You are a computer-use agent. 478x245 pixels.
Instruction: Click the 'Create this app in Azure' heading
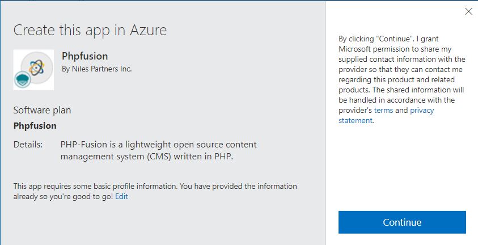click(90, 30)
